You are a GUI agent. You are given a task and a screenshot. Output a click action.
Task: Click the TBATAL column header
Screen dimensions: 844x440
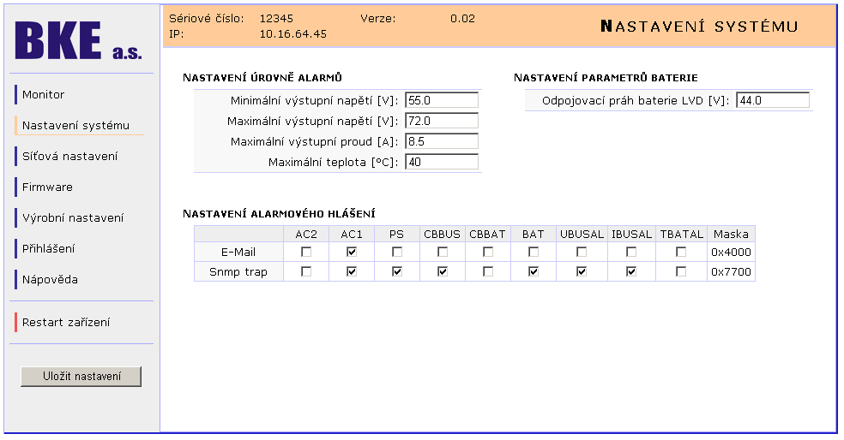click(x=681, y=235)
